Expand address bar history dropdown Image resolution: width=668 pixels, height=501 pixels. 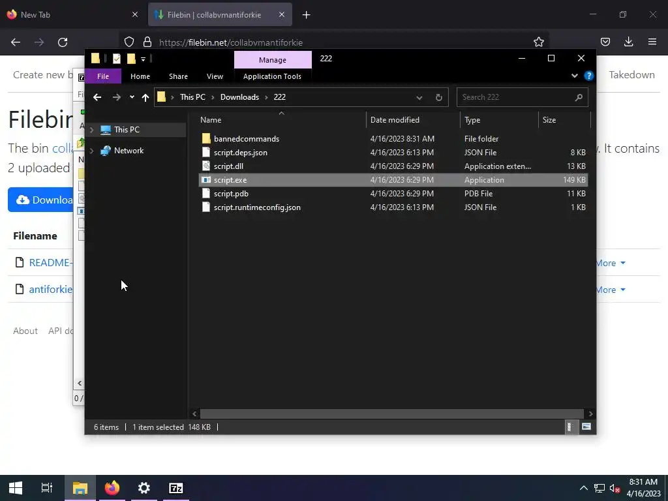coord(419,98)
